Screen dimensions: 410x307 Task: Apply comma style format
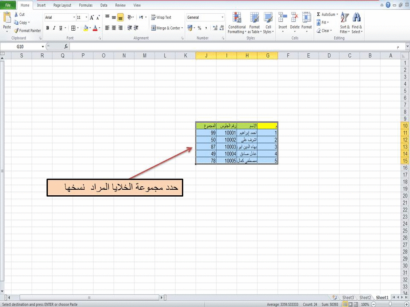[206, 28]
